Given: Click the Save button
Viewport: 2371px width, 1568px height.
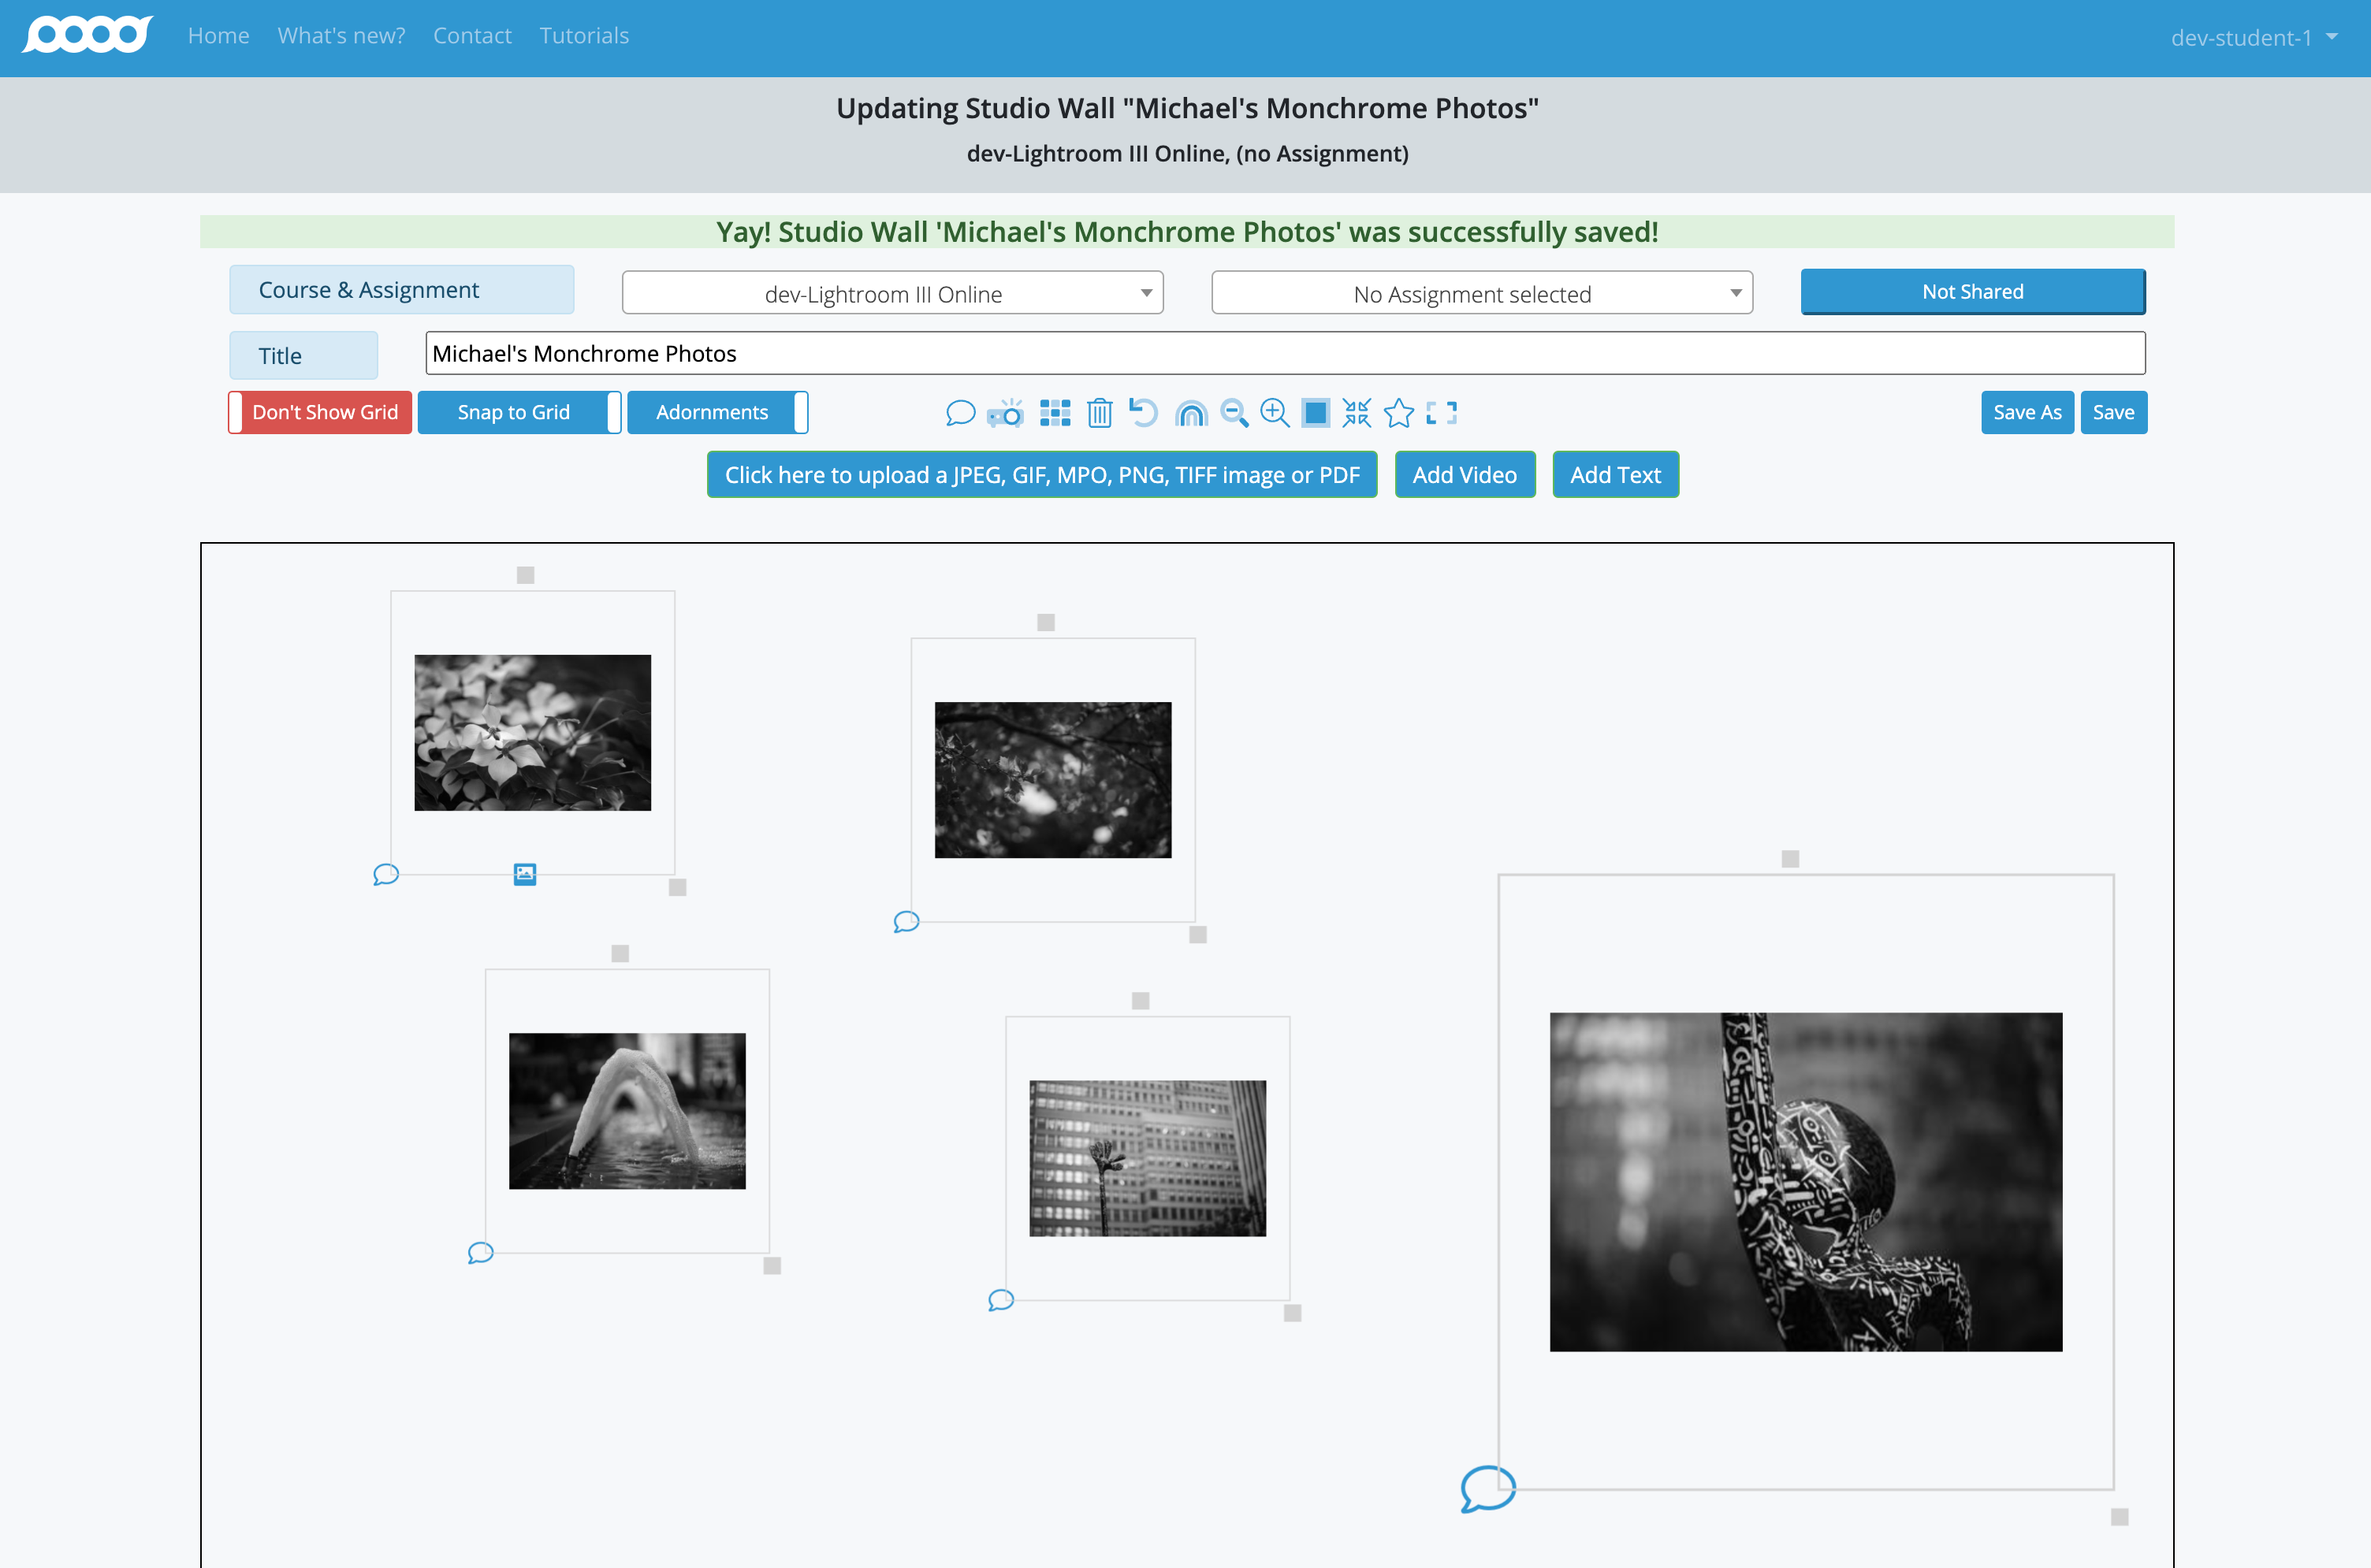Looking at the screenshot, I should pyautogui.click(x=2113, y=412).
